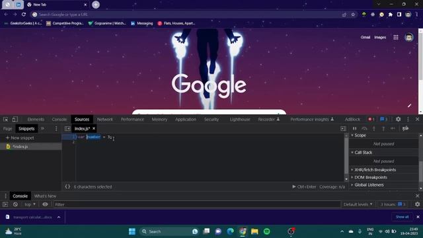Select the *index.js snippet in list
Viewport: 423px width, 238px height.
(31, 147)
